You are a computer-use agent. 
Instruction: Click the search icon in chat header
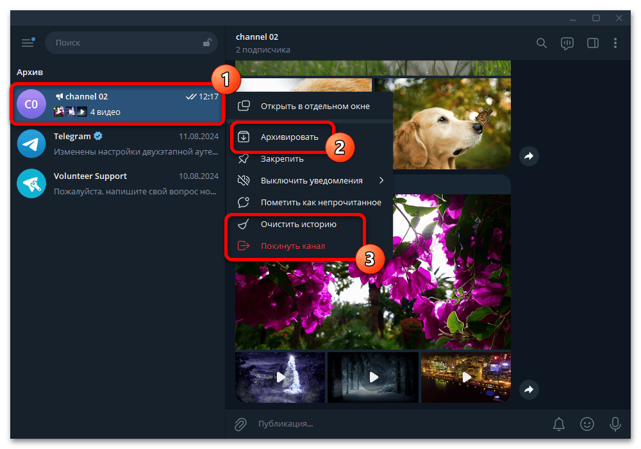tap(542, 43)
